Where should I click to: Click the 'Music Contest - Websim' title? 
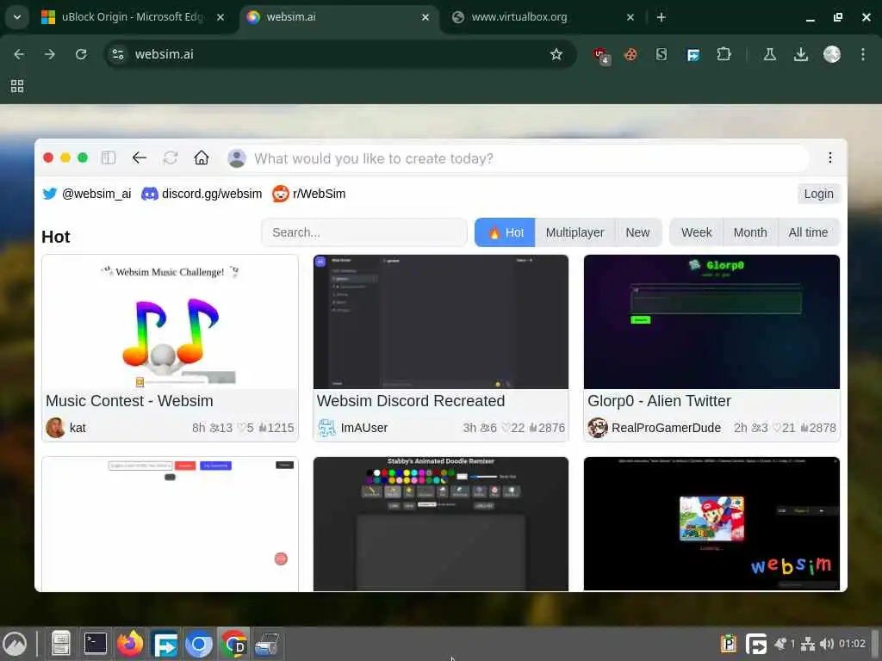(129, 401)
